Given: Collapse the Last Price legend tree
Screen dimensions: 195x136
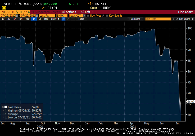Looking at the screenshot, I should 2,107.
